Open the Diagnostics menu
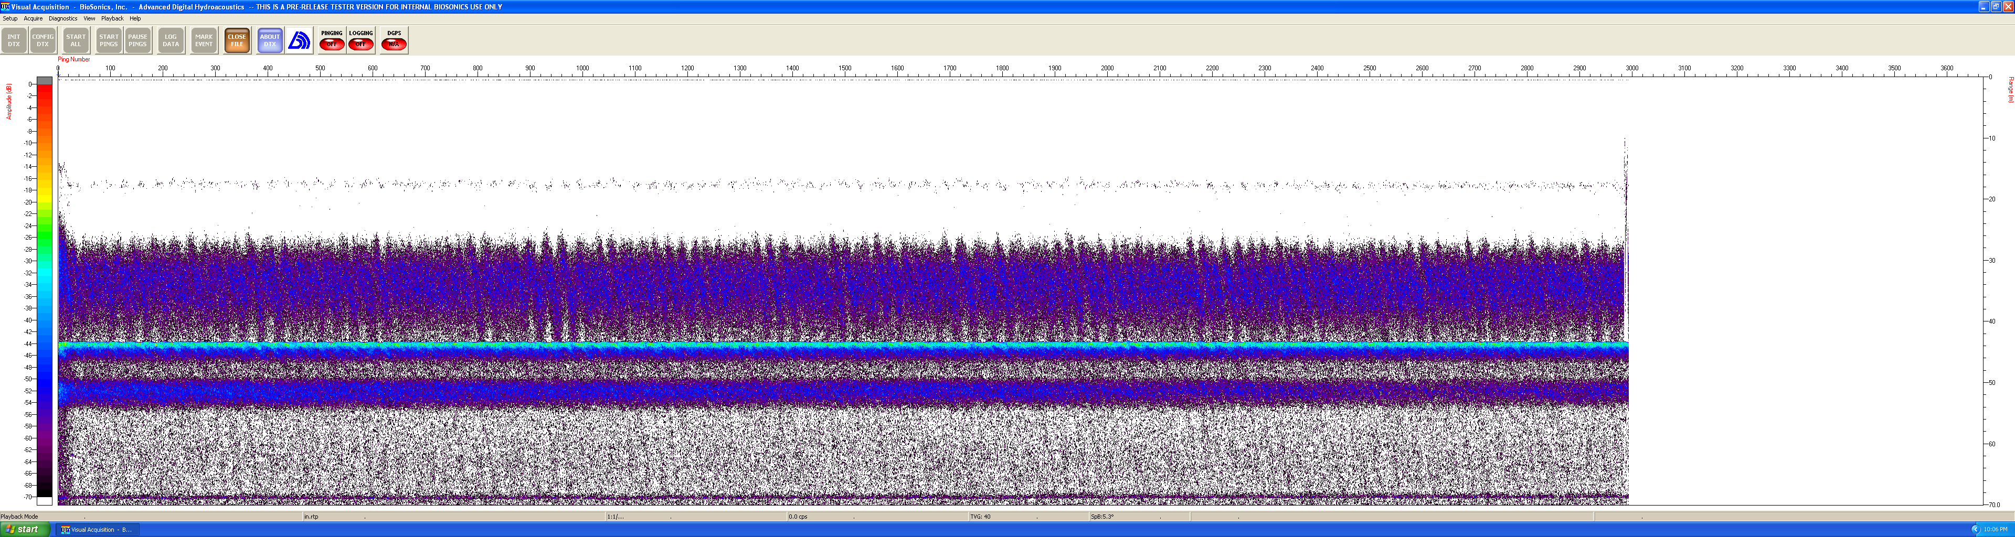Viewport: 2015px width, 537px height. point(63,19)
